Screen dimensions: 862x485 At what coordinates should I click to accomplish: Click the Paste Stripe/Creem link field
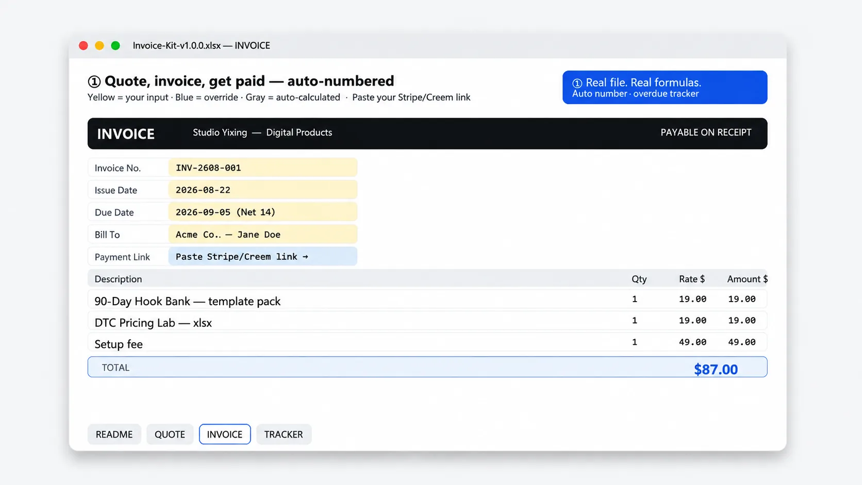pyautogui.click(x=262, y=257)
